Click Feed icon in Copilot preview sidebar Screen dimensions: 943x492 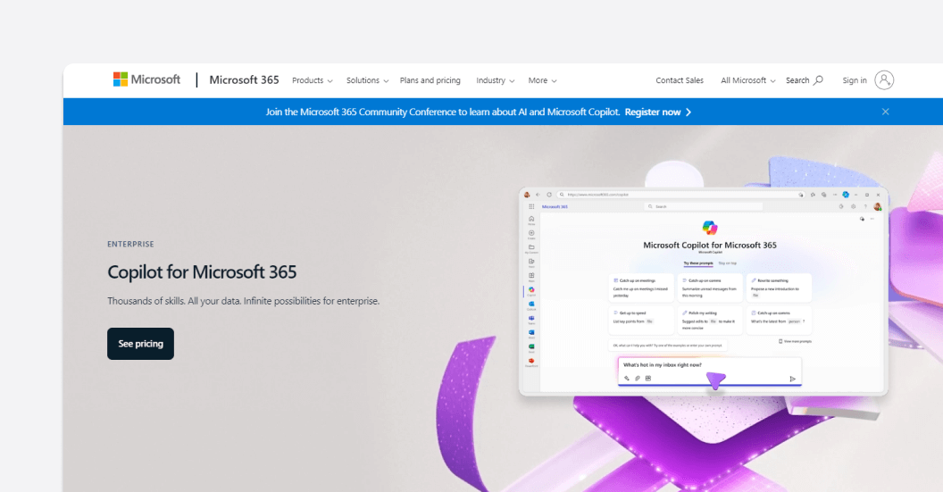tap(531, 263)
